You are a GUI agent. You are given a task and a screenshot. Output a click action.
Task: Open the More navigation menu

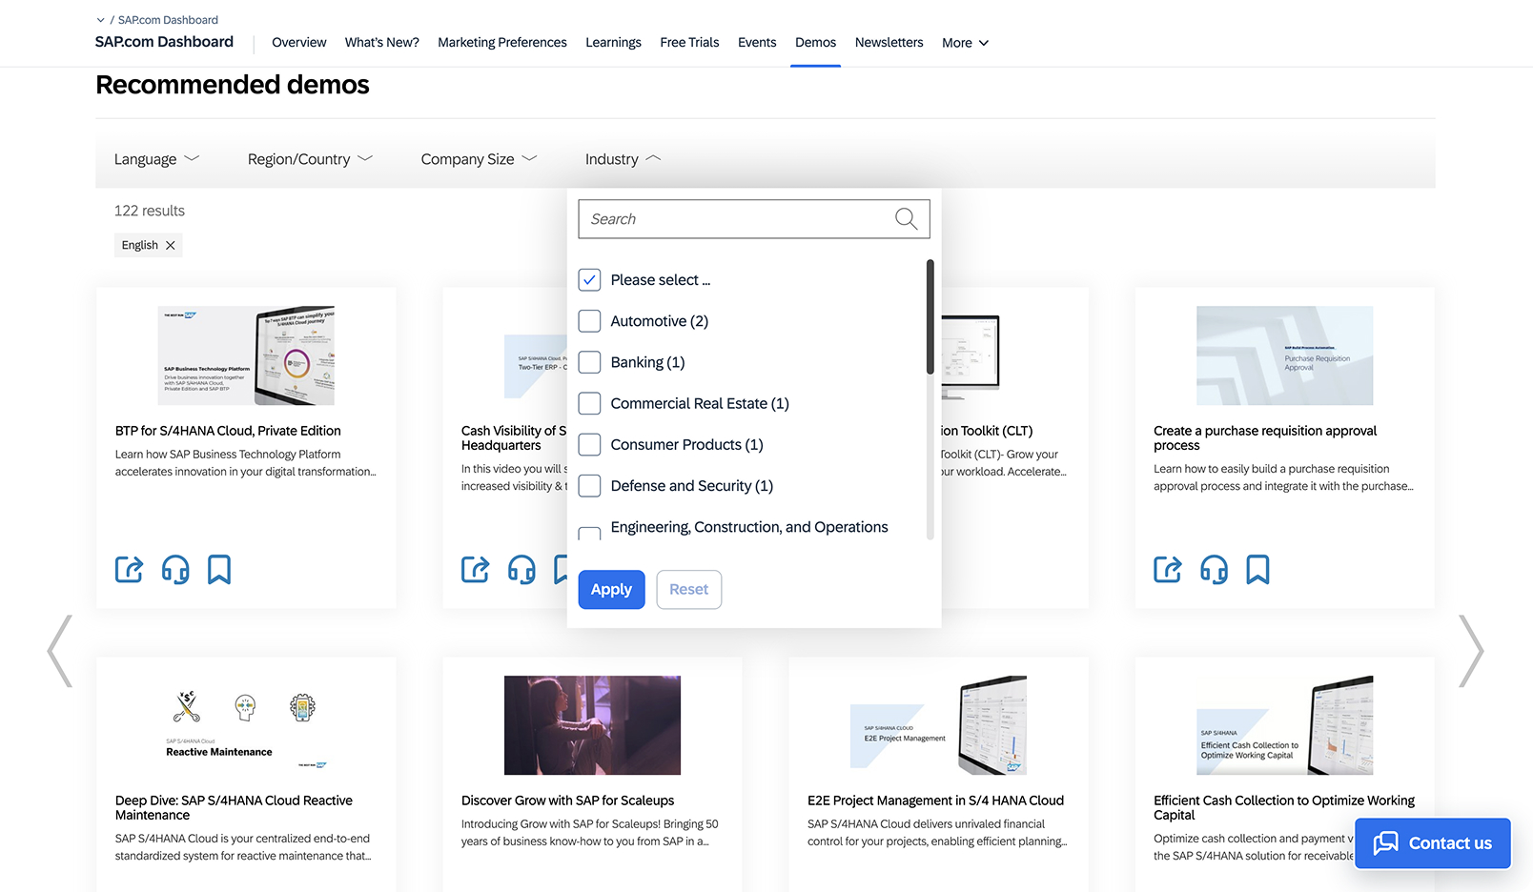(965, 43)
